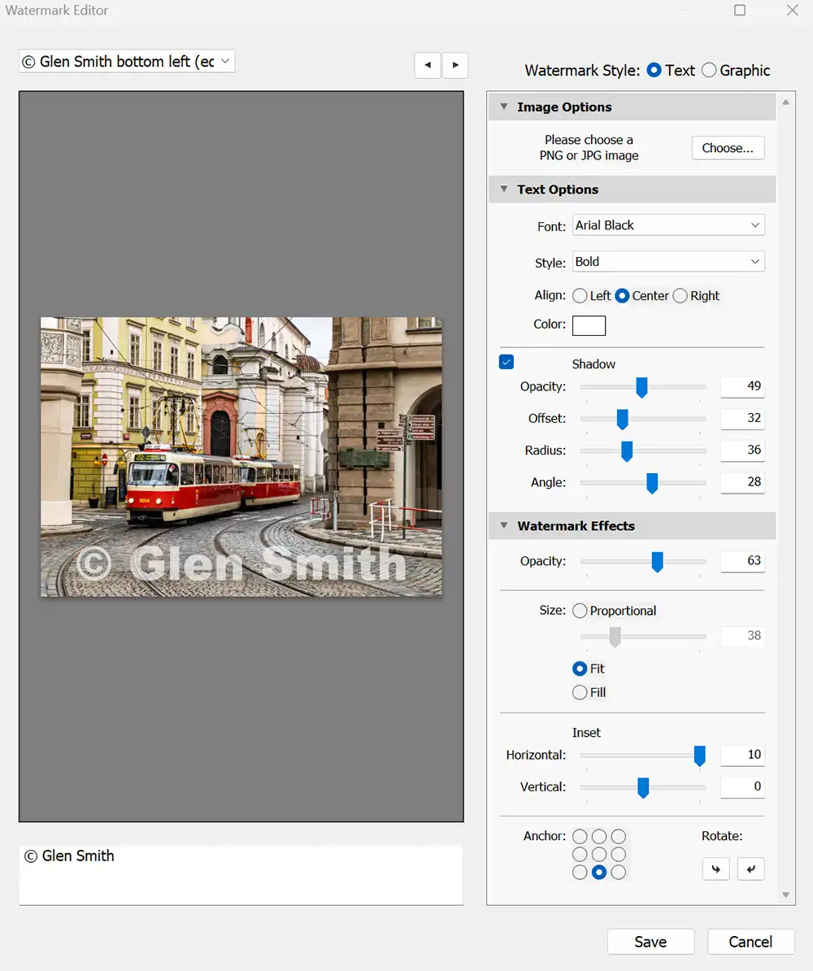The height and width of the screenshot is (971, 813).
Task: Set anchor to top-center position
Action: (598, 836)
